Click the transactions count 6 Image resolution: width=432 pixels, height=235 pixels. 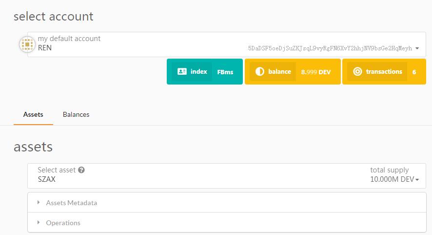click(x=414, y=72)
